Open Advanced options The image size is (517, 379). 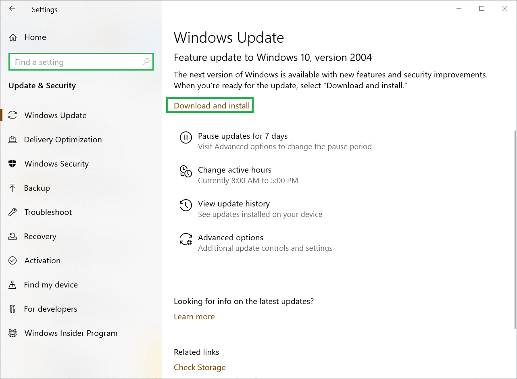tap(231, 237)
